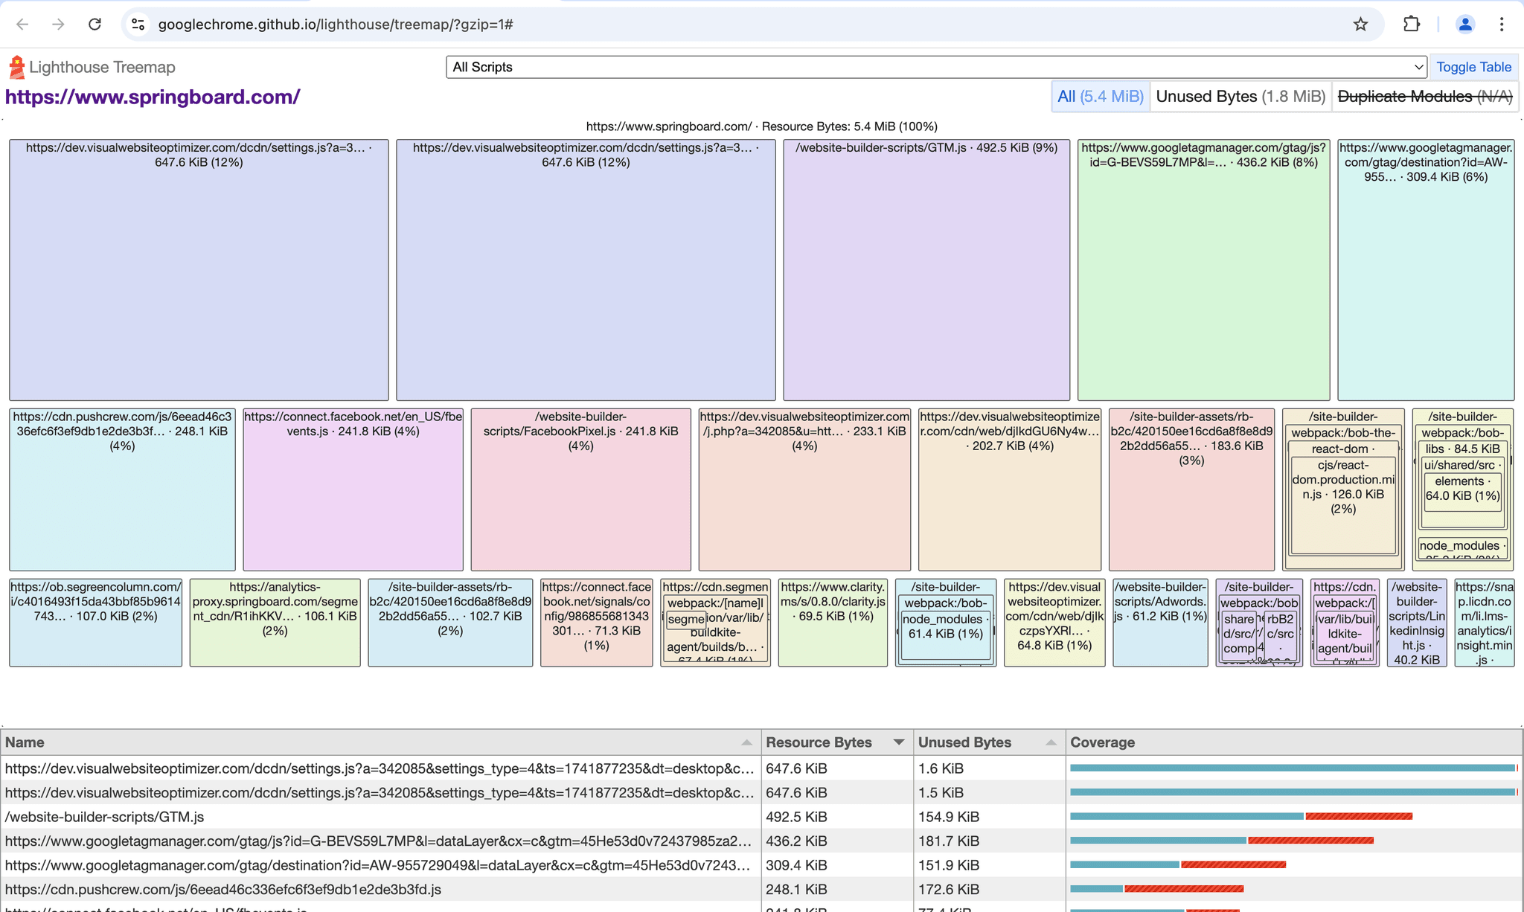Select the connect.facebook.net signals/config 71.3 KiB node
Viewport: 1524px width, 912px height.
coord(596,623)
